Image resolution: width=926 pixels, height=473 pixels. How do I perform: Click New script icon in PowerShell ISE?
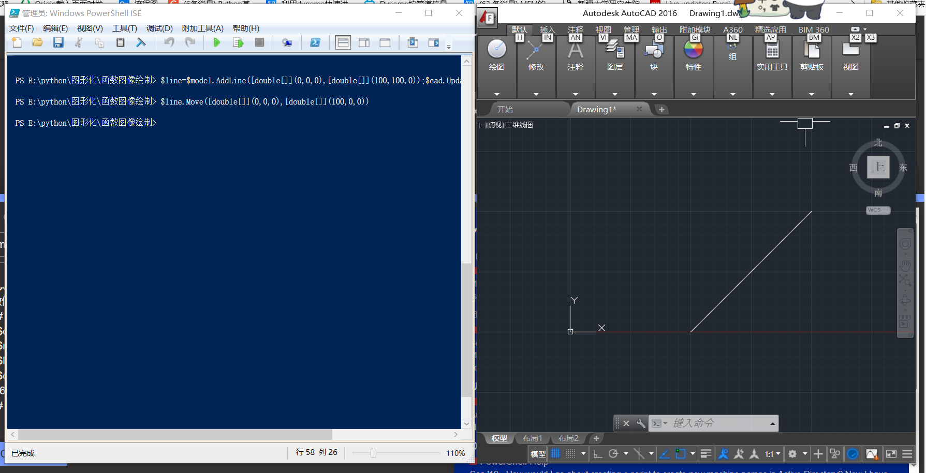17,42
